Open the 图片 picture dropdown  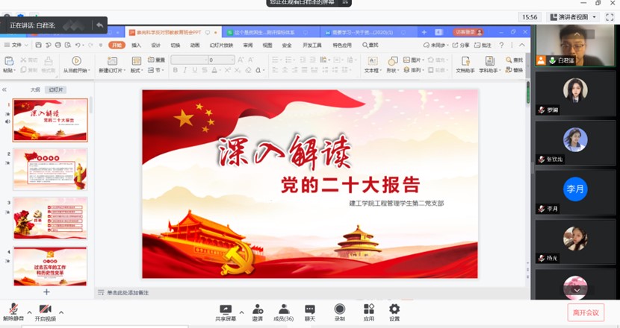[414, 60]
